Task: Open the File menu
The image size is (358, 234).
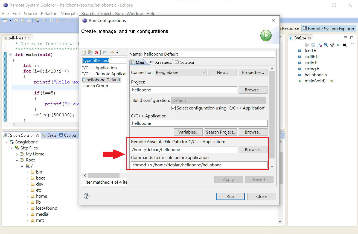Action: [x=5, y=13]
